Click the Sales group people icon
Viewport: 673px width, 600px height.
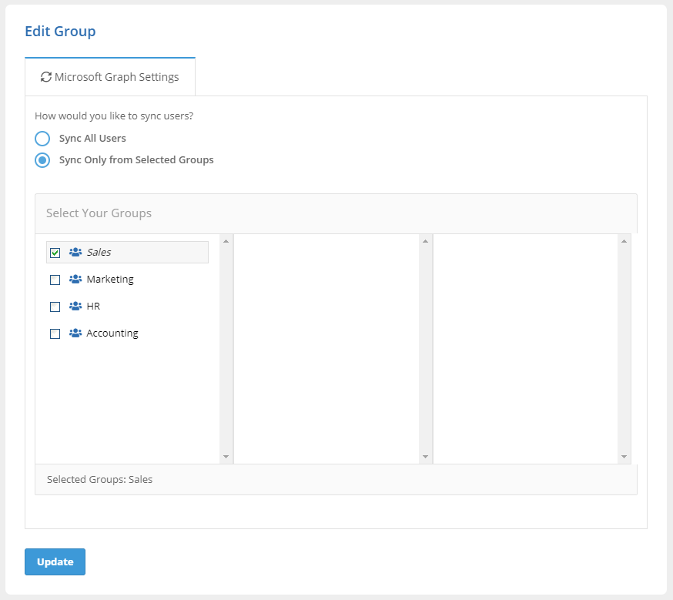coord(75,252)
